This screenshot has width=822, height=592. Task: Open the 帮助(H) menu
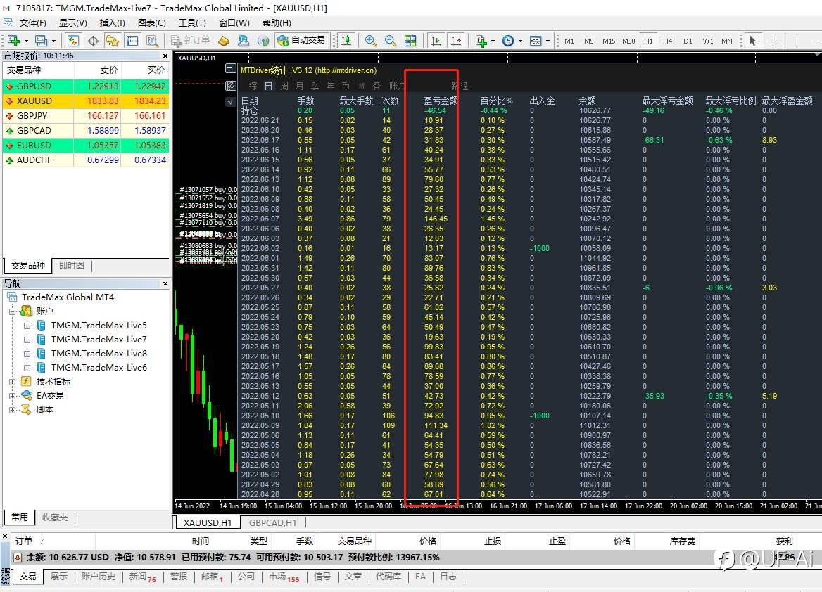[x=277, y=23]
